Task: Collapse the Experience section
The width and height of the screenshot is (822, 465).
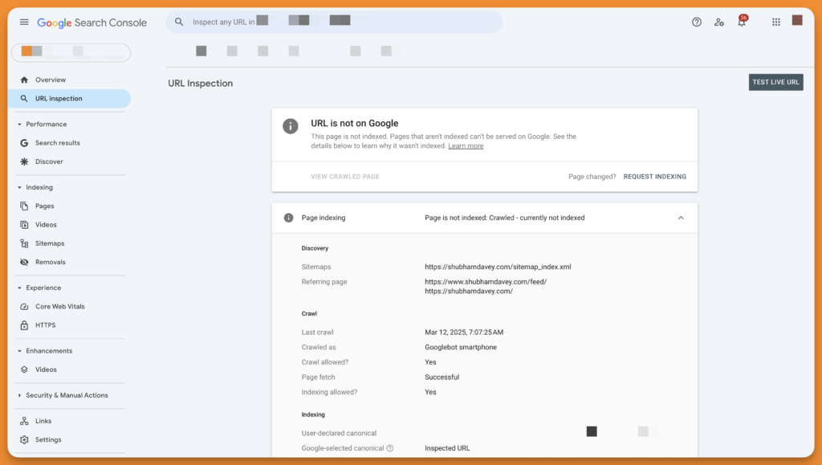Action: tap(19, 288)
